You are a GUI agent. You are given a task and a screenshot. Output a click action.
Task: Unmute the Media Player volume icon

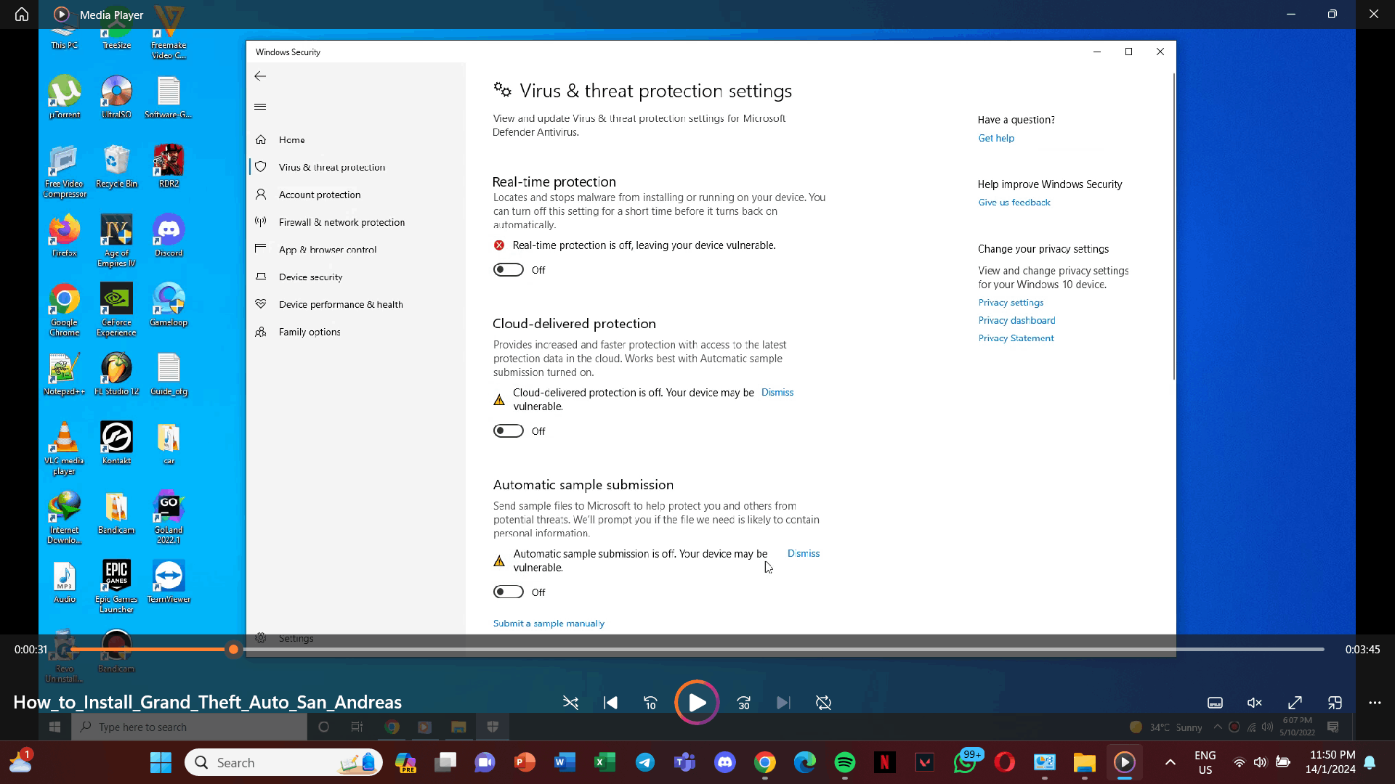[x=1255, y=703]
